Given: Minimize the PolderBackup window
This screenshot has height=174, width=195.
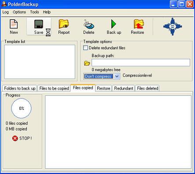Looking at the screenshot, I should [173, 4].
